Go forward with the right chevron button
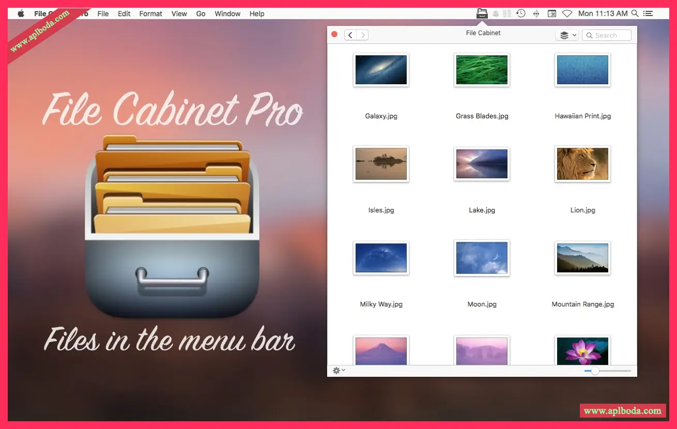Viewport: 677px width, 429px height. tap(363, 35)
